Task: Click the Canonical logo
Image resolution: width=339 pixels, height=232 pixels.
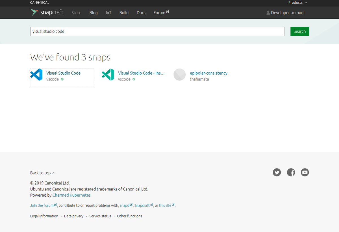Action: pos(40,3)
